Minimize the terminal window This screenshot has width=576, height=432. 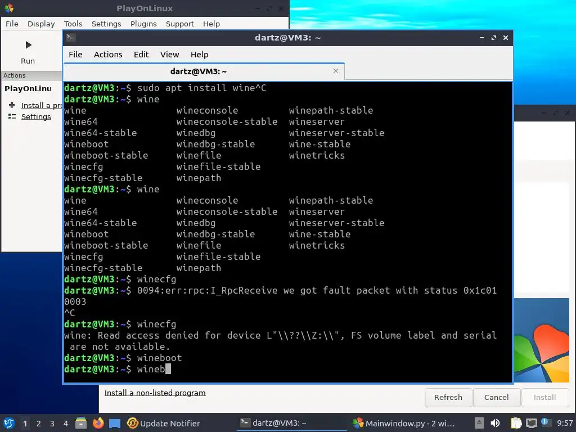tap(482, 38)
